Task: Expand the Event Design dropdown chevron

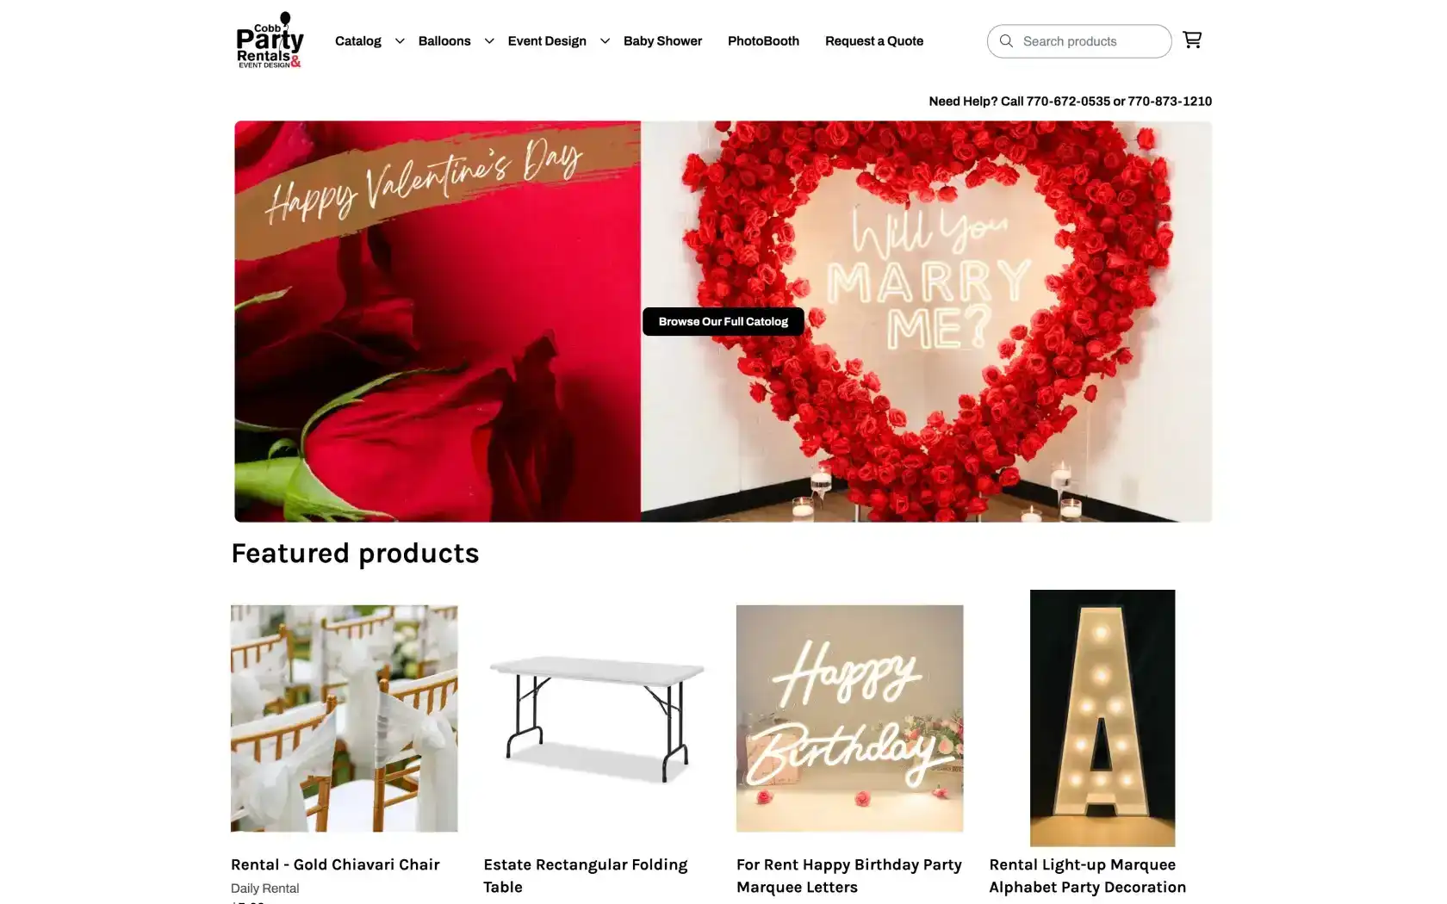Action: 605,41
